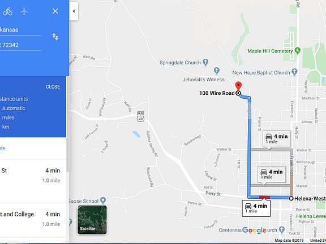Select Automatic distance units

(14, 108)
